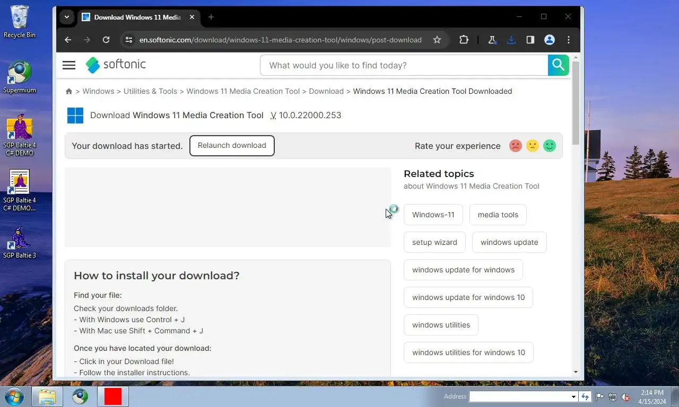Rate experience with yellow neutral face
The height and width of the screenshot is (407, 679).
tap(533, 146)
